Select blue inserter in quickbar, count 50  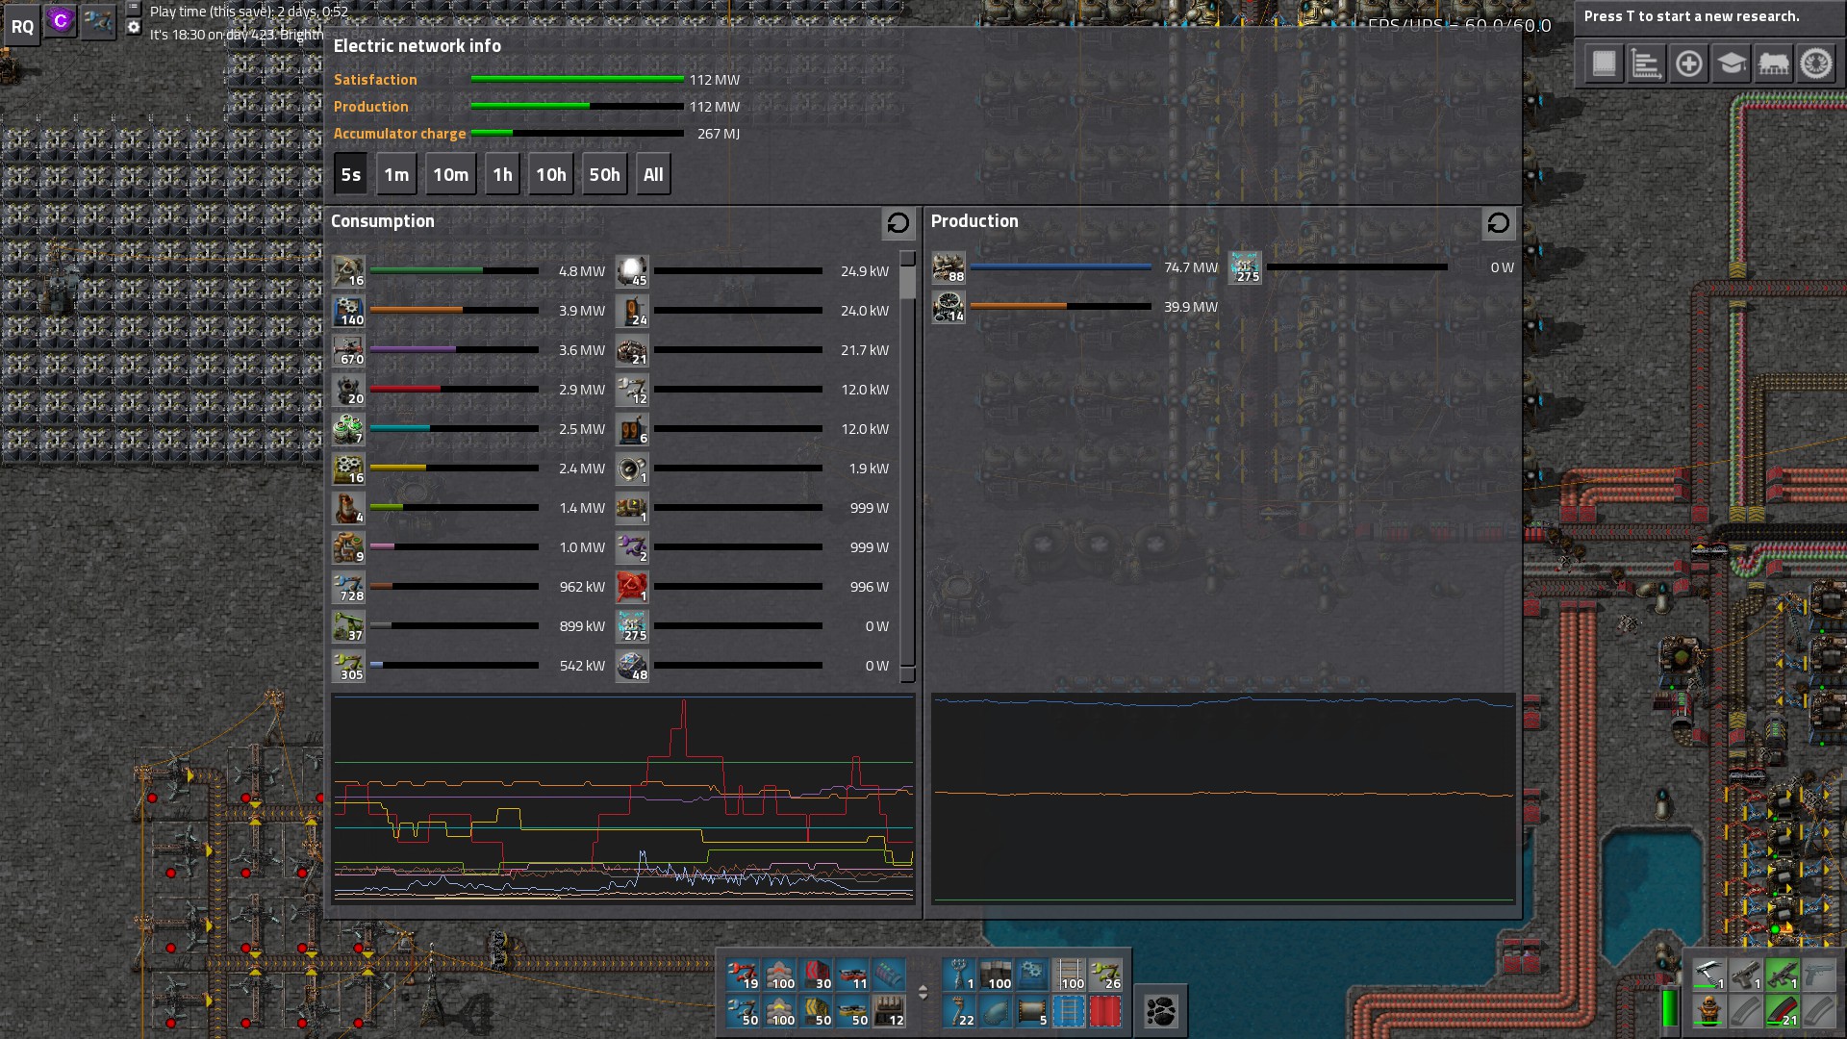[743, 1011]
